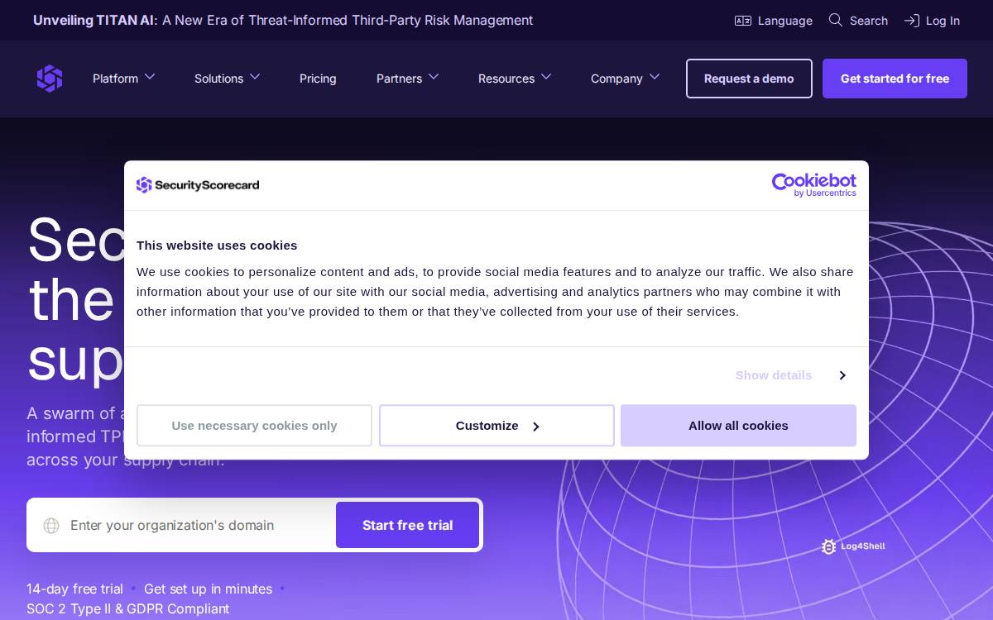The height and width of the screenshot is (620, 993).
Task: Click the Log4Shell label on globe
Action: click(862, 546)
